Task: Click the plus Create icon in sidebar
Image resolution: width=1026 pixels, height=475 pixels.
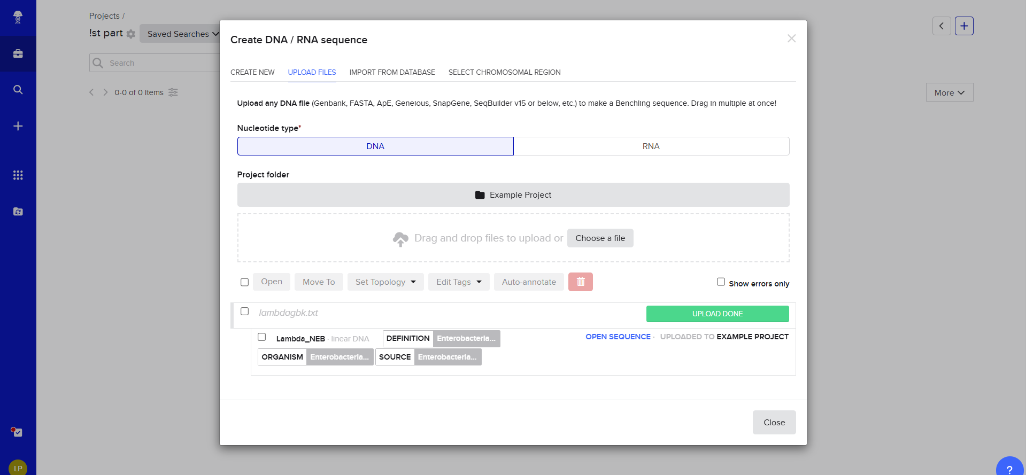Action: click(18, 126)
